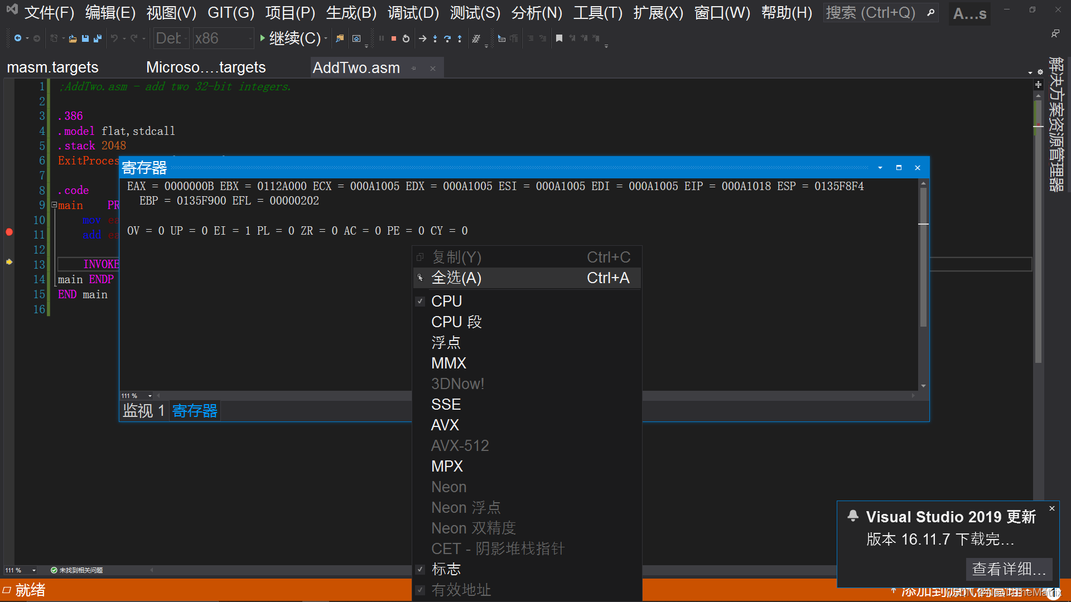Click the editor tabs settings gear icon
The image size is (1071, 602).
(x=1040, y=72)
